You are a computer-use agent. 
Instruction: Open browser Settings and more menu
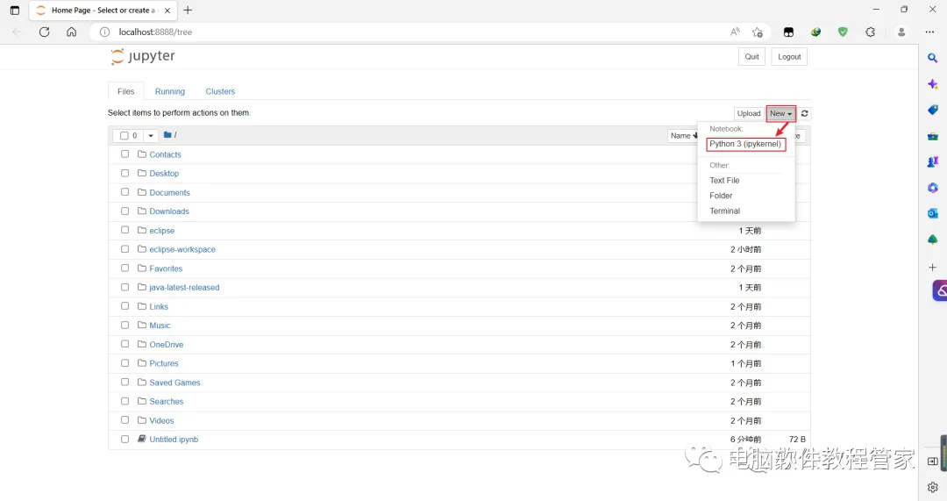pyautogui.click(x=929, y=32)
